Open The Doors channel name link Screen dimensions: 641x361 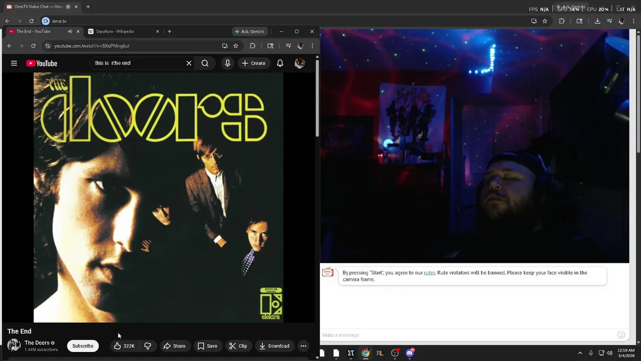coord(37,343)
